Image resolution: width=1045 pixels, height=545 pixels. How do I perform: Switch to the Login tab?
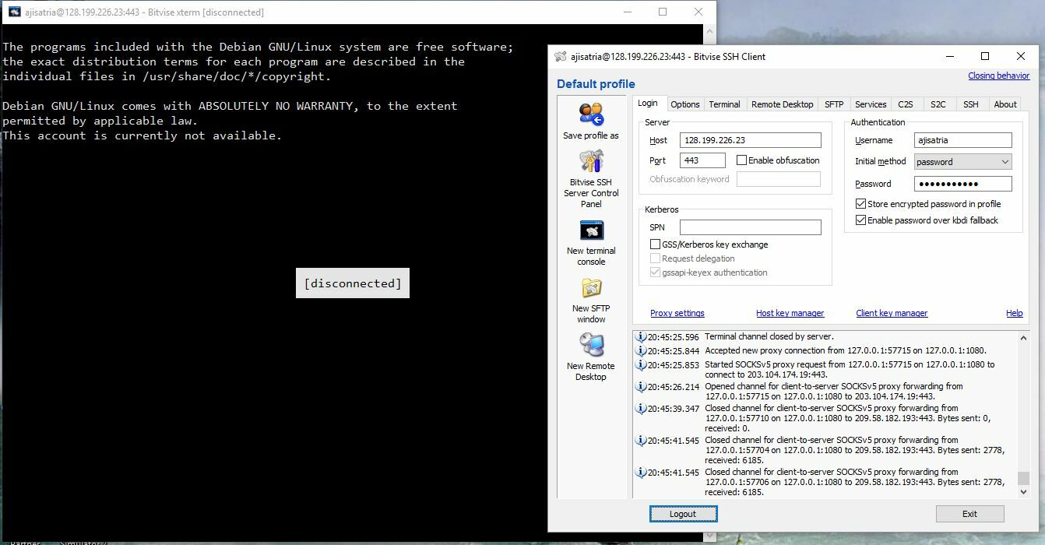pyautogui.click(x=648, y=104)
